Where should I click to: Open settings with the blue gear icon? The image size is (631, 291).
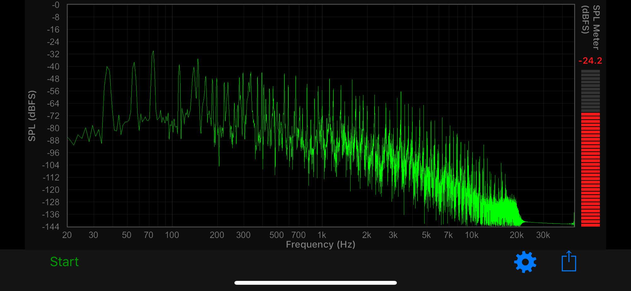[525, 262]
